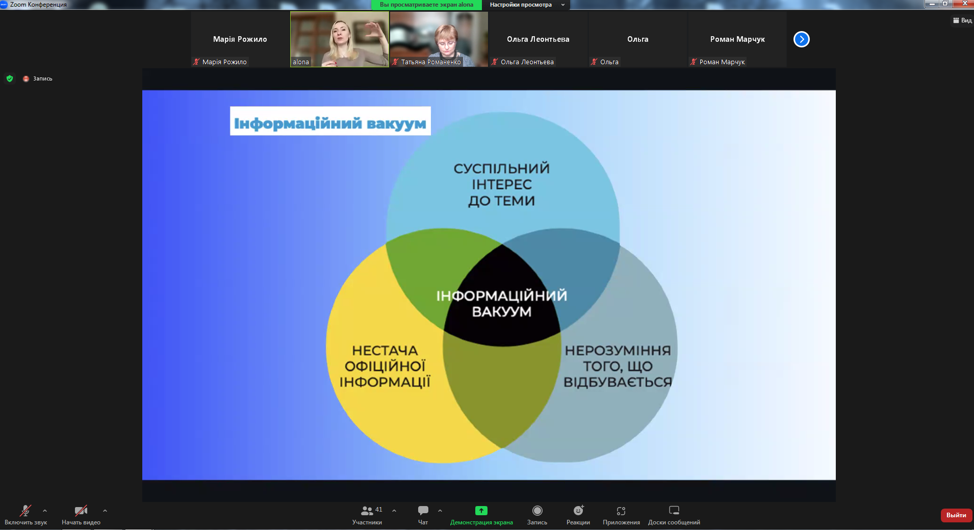
Task: Unmute microphone with Включить звук
Action: (x=25, y=511)
